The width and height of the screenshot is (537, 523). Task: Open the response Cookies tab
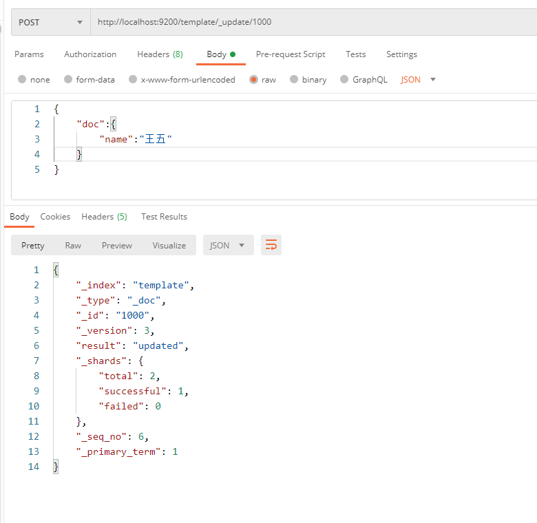tap(55, 217)
